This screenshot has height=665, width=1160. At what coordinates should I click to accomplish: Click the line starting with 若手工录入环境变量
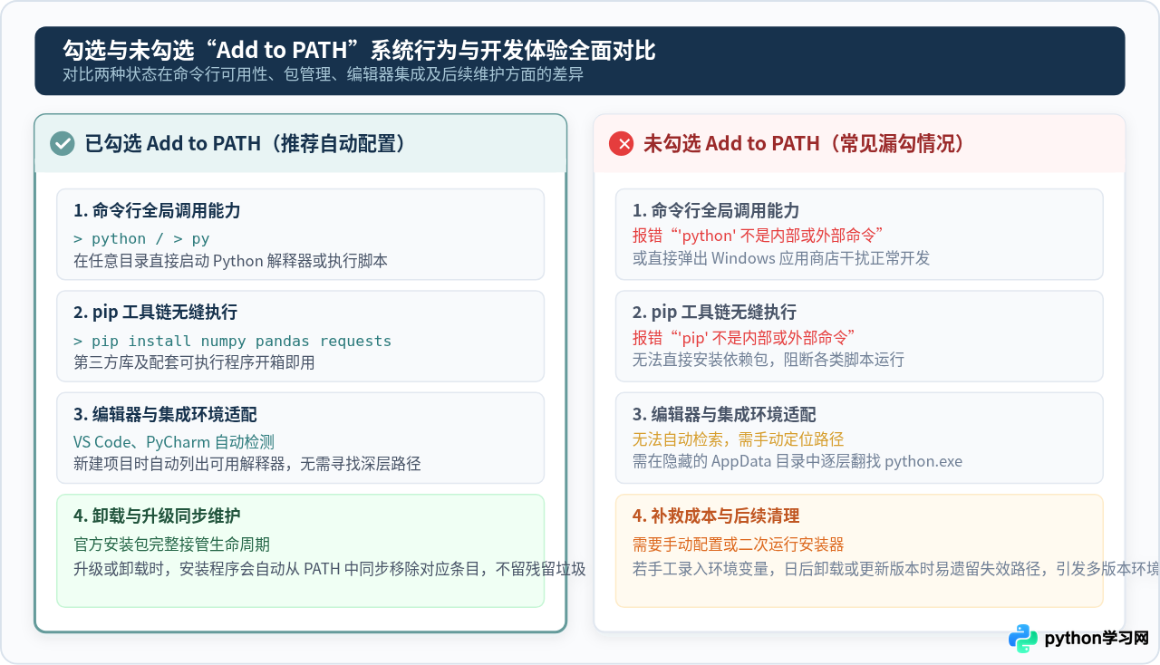click(x=896, y=569)
